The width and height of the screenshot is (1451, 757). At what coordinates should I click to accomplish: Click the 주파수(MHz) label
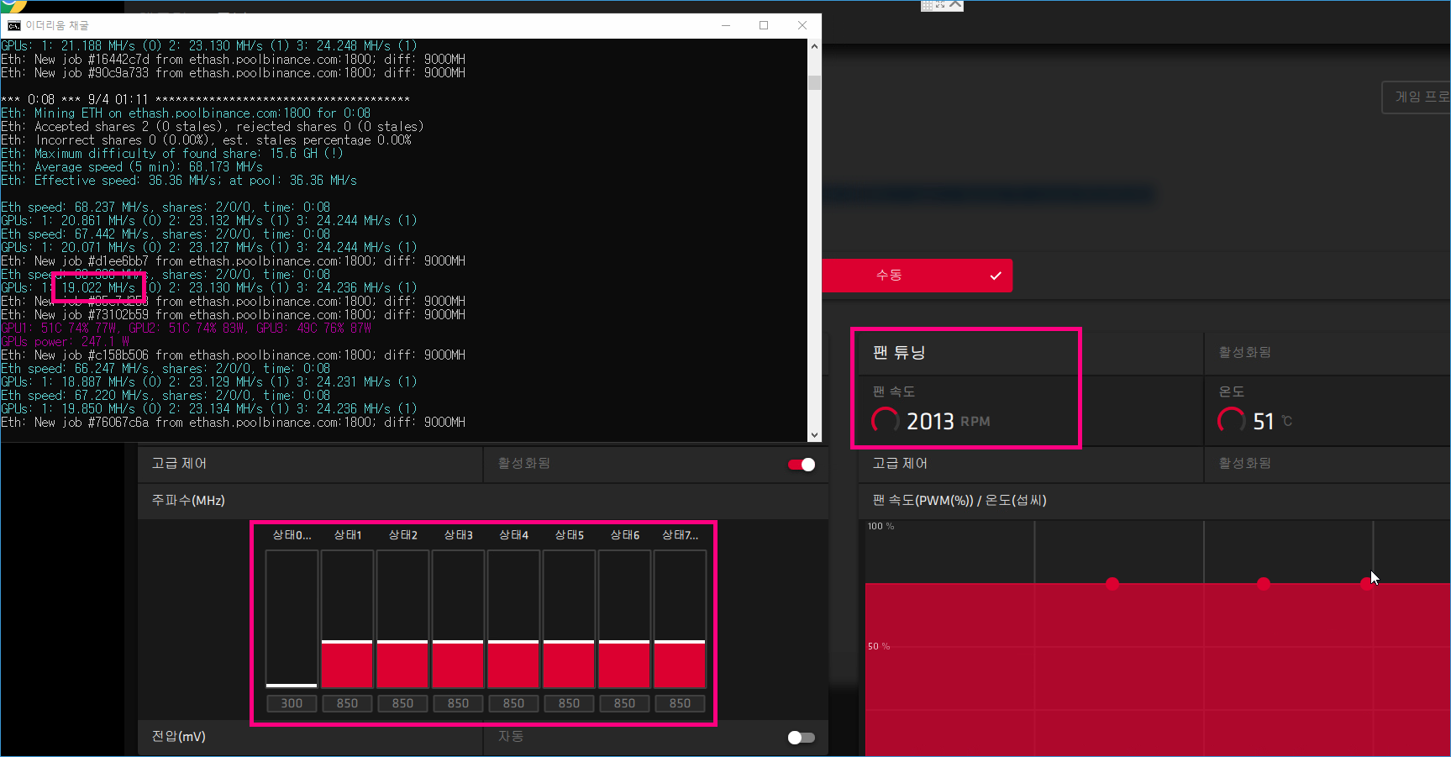pyautogui.click(x=188, y=501)
